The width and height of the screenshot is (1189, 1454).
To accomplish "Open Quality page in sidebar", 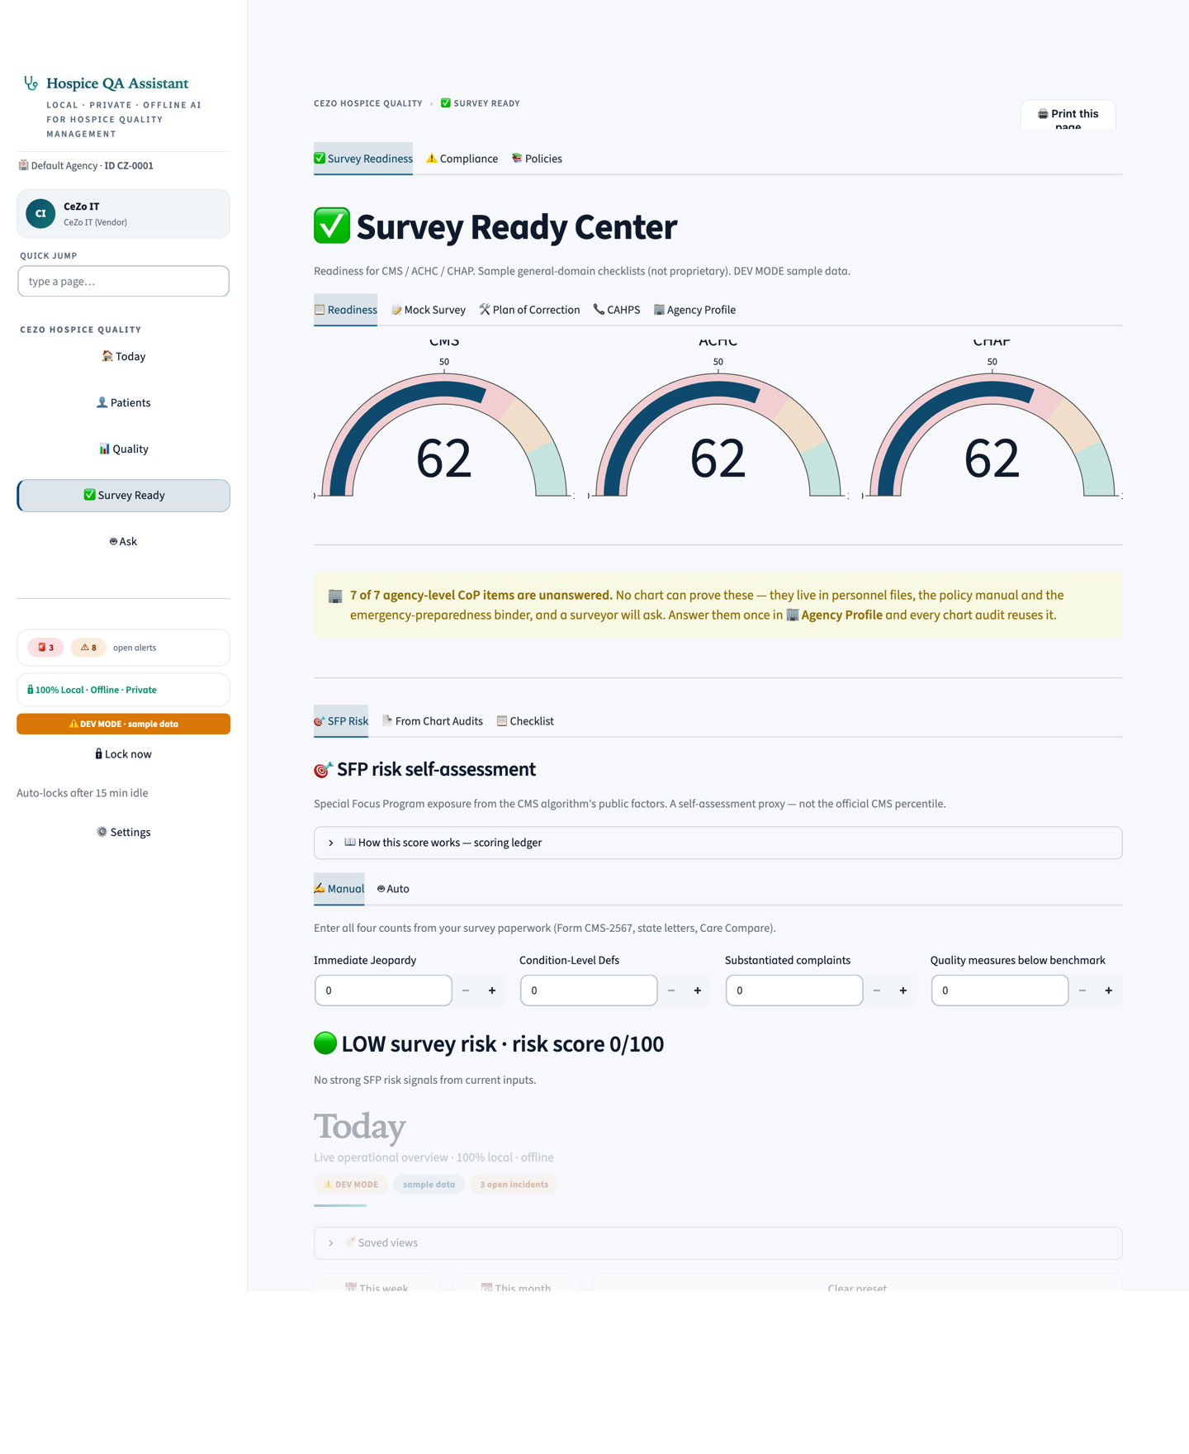I will [124, 449].
